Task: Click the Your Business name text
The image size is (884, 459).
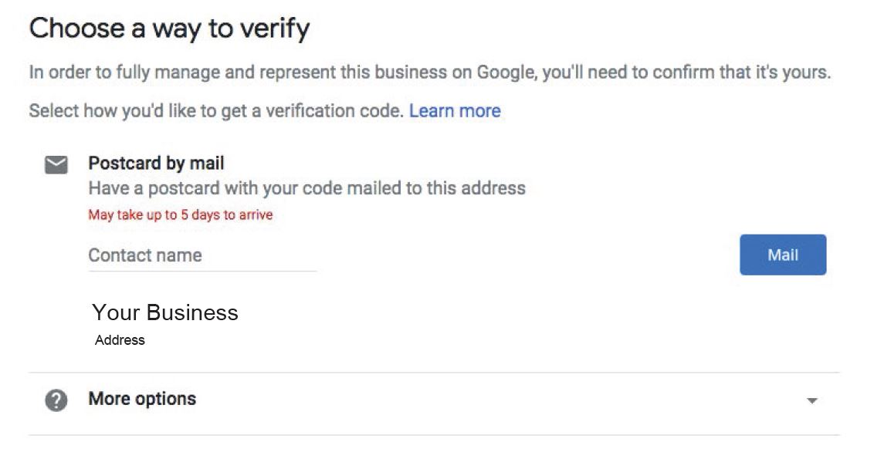Action: [x=165, y=312]
